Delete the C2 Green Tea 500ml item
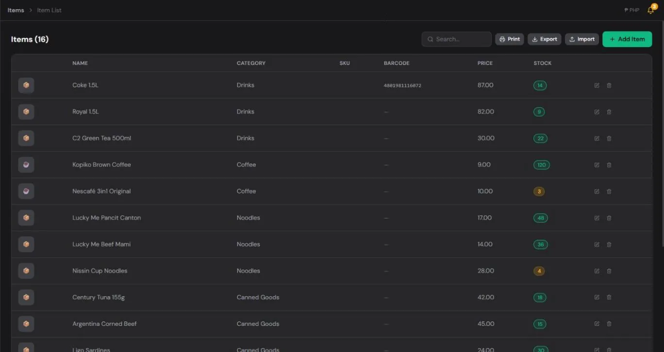This screenshot has height=352, width=664. [x=609, y=139]
